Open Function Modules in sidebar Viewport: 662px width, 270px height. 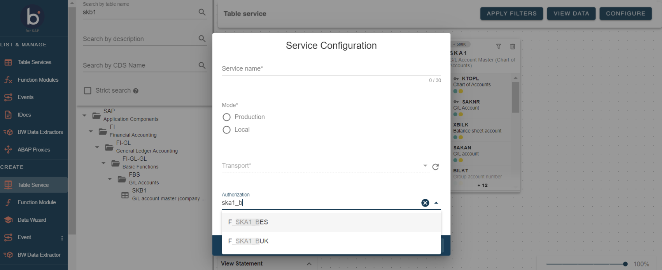click(x=38, y=80)
